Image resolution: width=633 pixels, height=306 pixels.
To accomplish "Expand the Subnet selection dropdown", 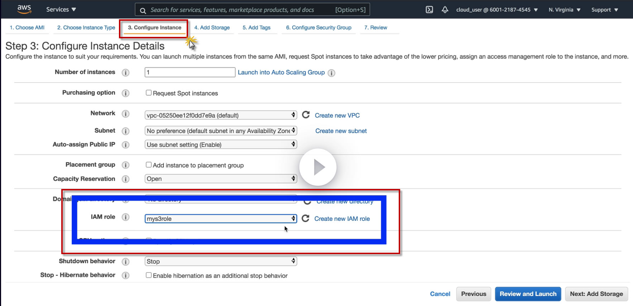I will 221,131.
